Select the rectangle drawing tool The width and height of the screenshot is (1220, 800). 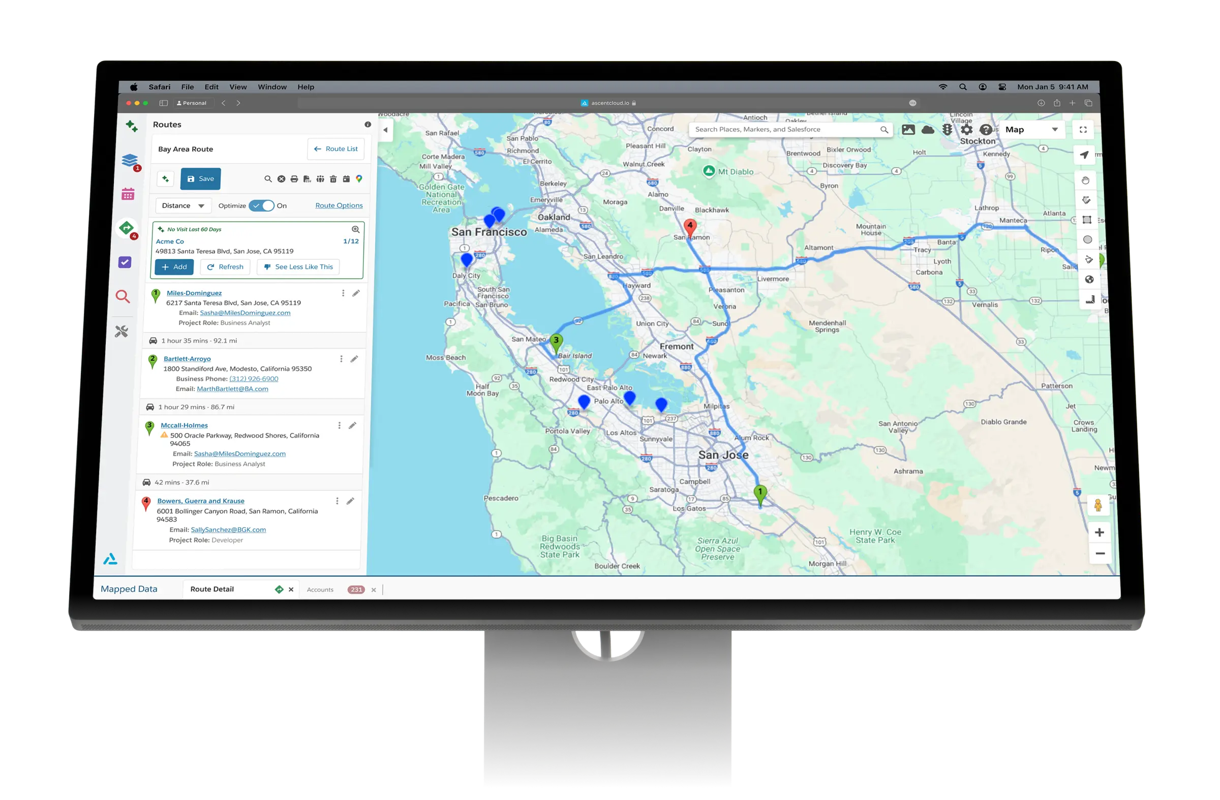[x=1087, y=220]
